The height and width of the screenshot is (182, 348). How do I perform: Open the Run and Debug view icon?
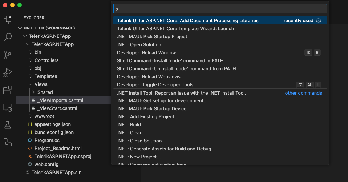pos(8,72)
